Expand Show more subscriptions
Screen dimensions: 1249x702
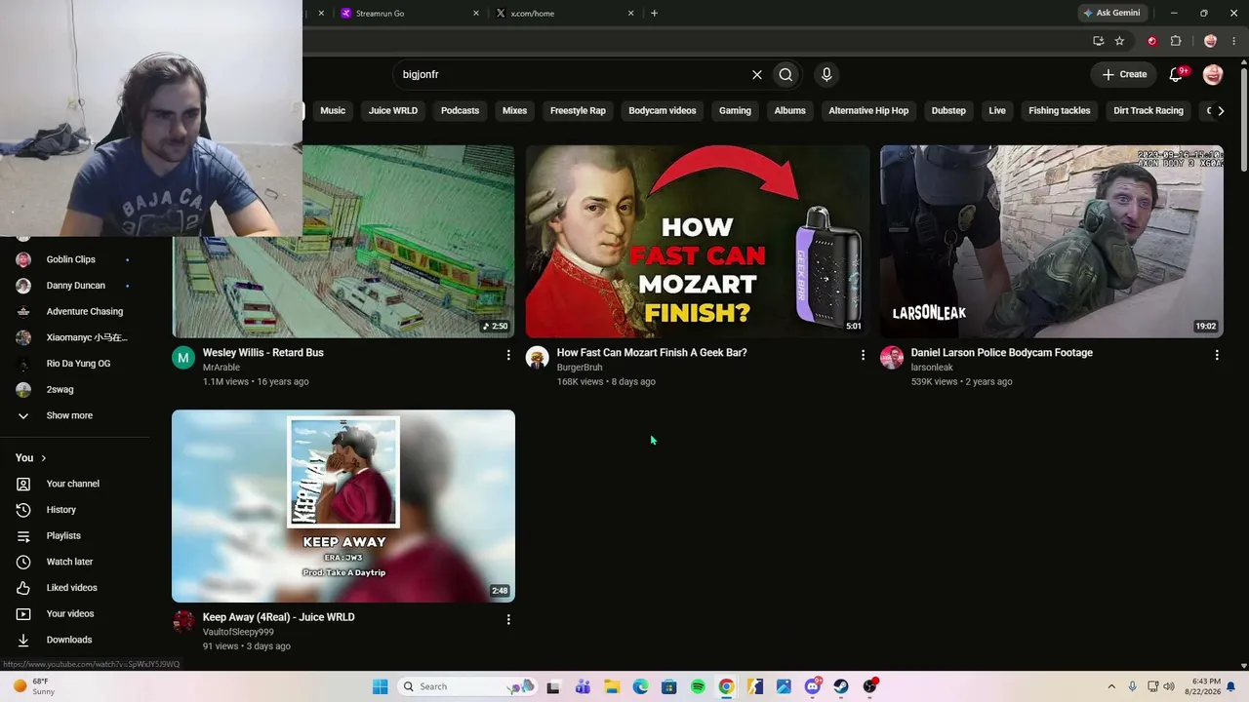click(69, 415)
